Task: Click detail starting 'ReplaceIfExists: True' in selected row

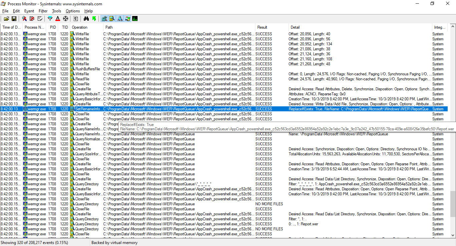Action: click(360, 109)
